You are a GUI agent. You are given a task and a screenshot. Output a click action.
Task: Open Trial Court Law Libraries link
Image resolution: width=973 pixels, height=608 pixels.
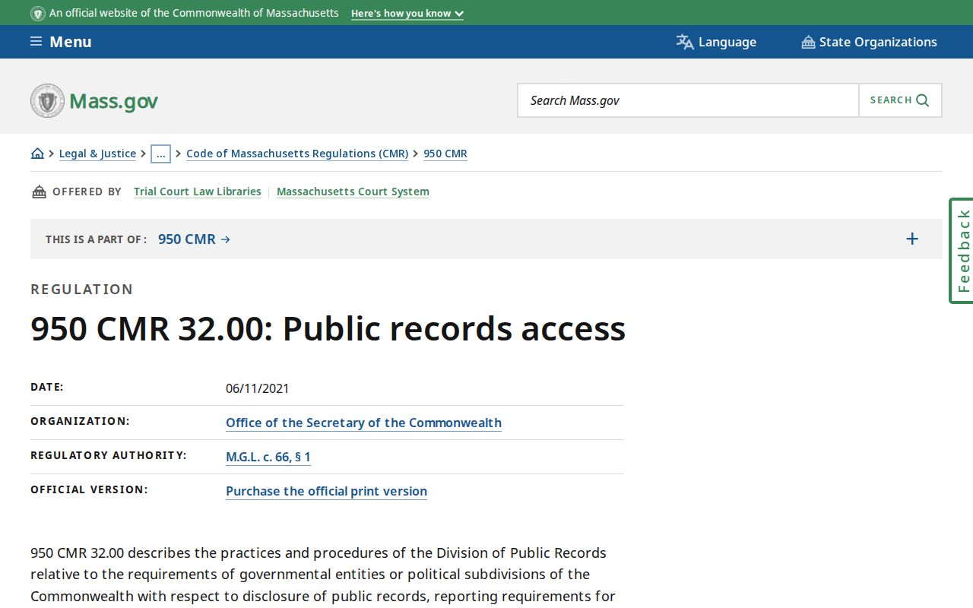pyautogui.click(x=198, y=192)
